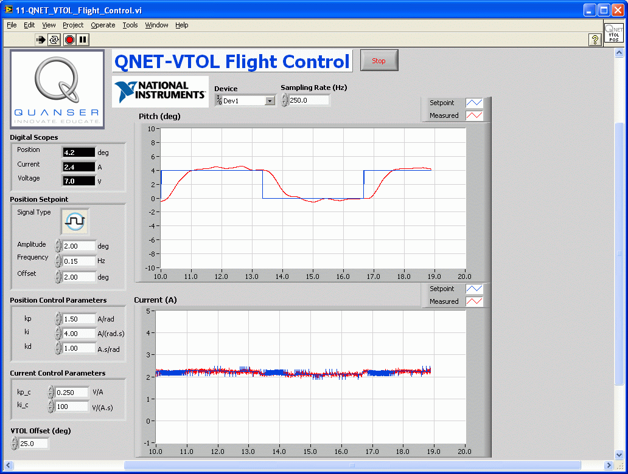Click the Pitch Measured red plot legend icon
Image resolution: width=628 pixels, height=474 pixels.
click(x=474, y=115)
